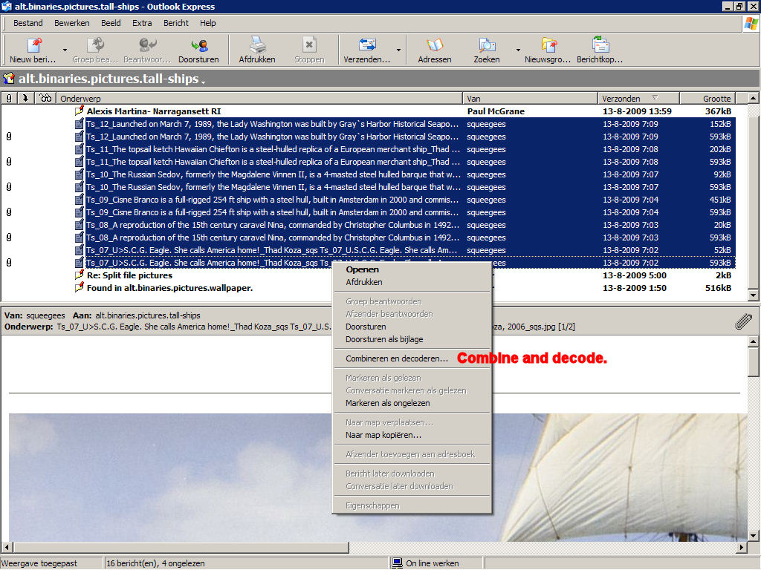Click message icon of Alexis Martina row
This screenshot has width=761, height=570.
79,111
